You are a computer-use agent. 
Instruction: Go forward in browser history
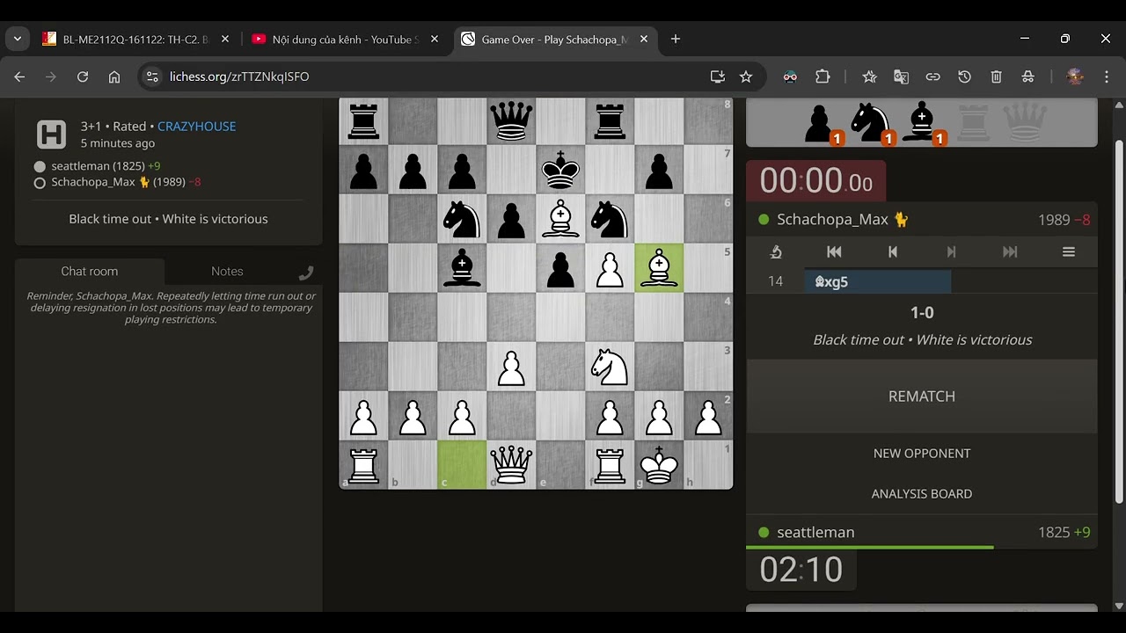51,76
